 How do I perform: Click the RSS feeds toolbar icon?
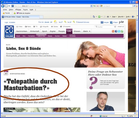(99, 17)
